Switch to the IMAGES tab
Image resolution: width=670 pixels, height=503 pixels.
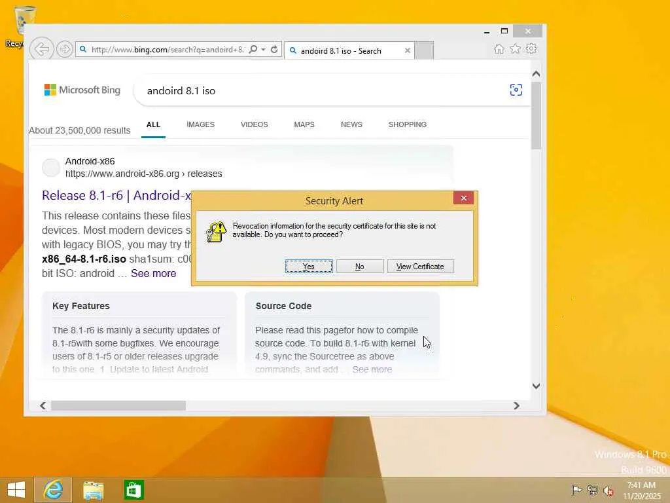click(200, 124)
